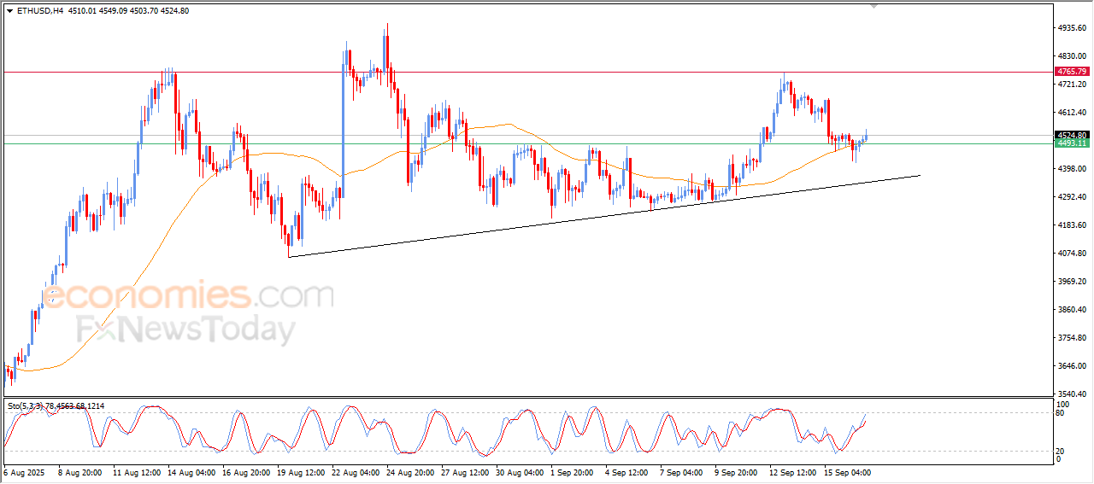
Task: Click the 22 Aug 04:00 time label
Action: click(356, 472)
